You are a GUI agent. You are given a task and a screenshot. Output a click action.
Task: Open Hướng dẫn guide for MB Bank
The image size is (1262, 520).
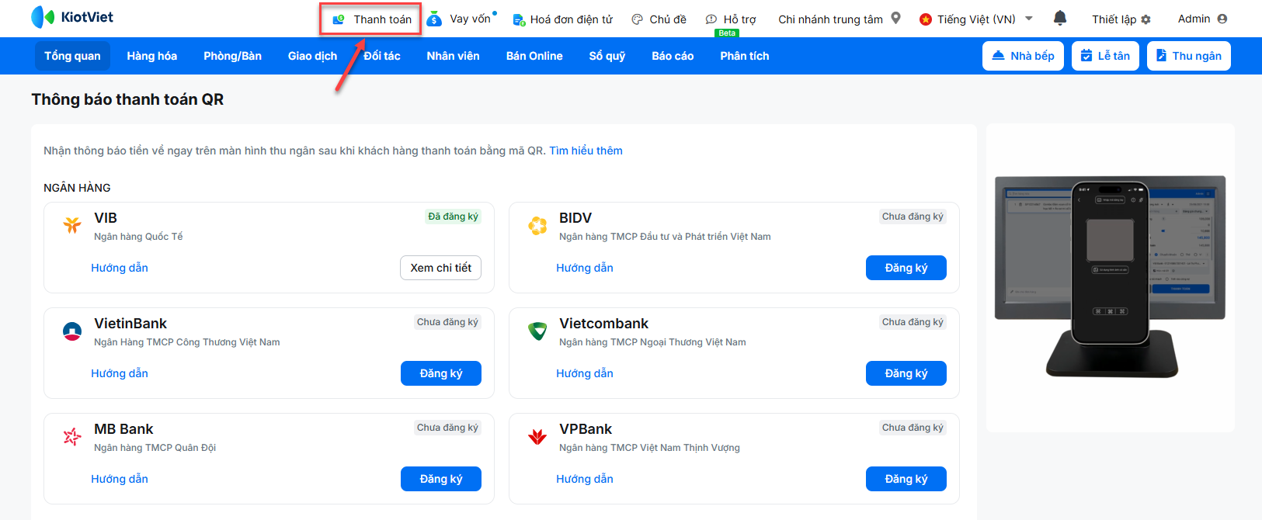(x=120, y=479)
